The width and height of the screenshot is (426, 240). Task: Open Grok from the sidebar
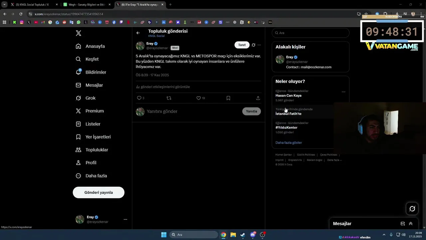(86, 98)
